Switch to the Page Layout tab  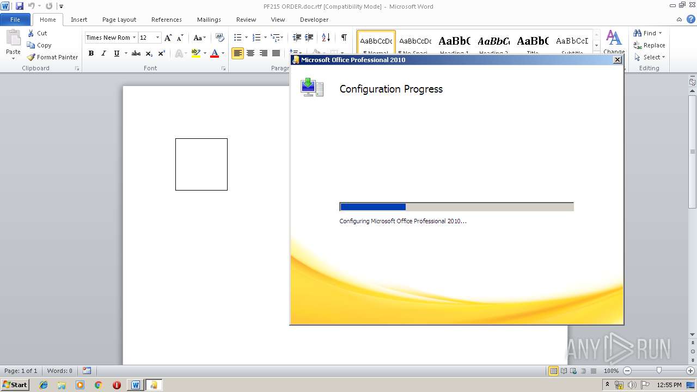coord(119,20)
